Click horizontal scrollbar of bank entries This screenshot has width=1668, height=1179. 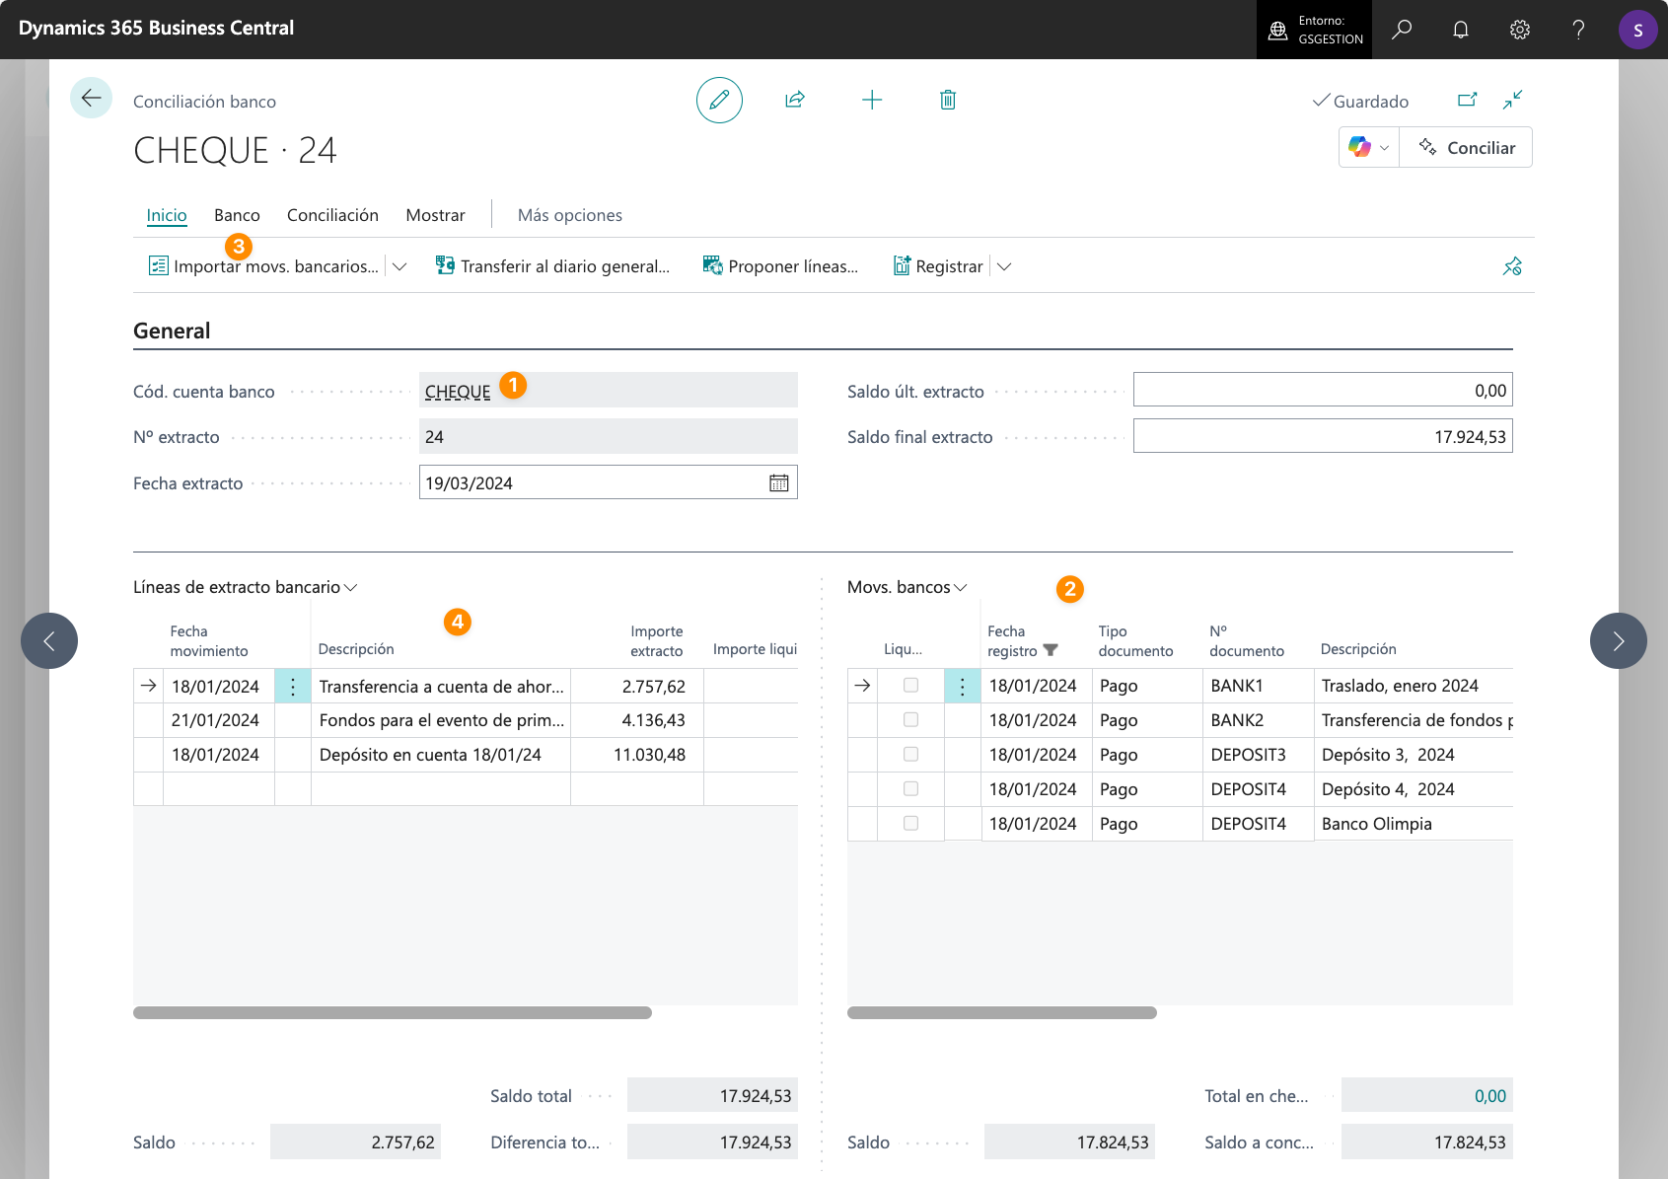[x=1002, y=1012]
